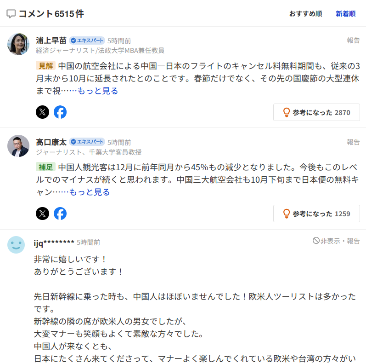
Task: Expand 浦上早苗's comment with もっと見る
Action: point(98,91)
